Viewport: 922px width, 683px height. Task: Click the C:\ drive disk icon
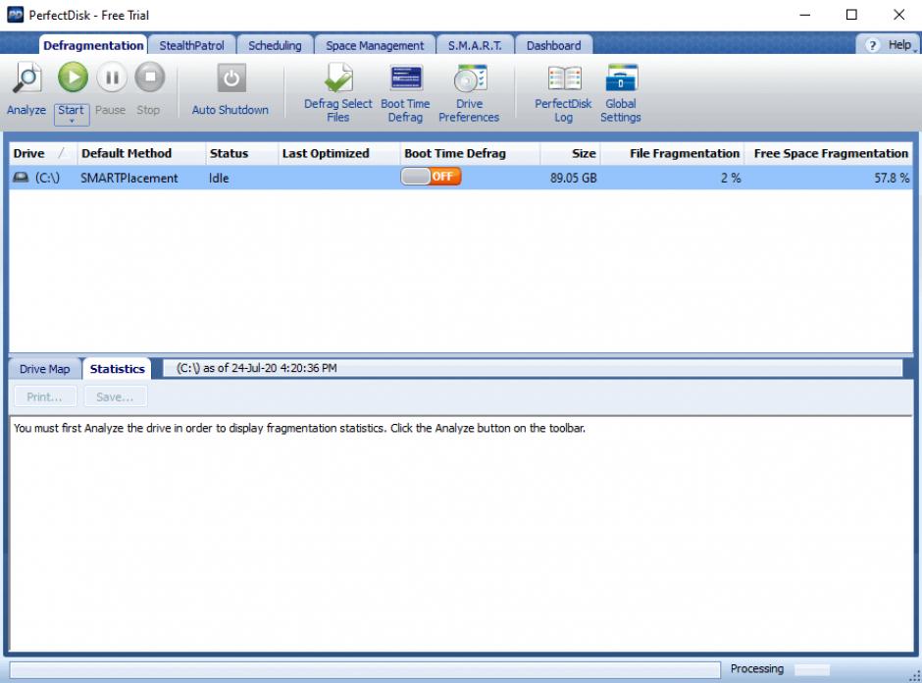pos(22,177)
